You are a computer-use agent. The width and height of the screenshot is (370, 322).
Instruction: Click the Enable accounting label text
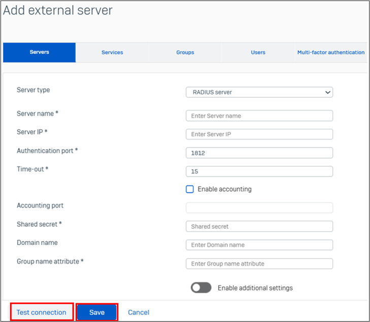[224, 189]
